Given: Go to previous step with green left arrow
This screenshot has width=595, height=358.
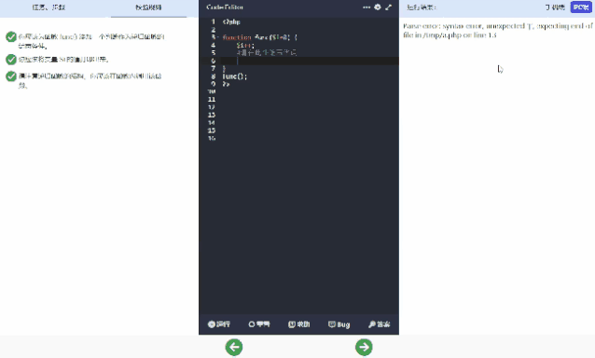Looking at the screenshot, I should pyautogui.click(x=234, y=347).
